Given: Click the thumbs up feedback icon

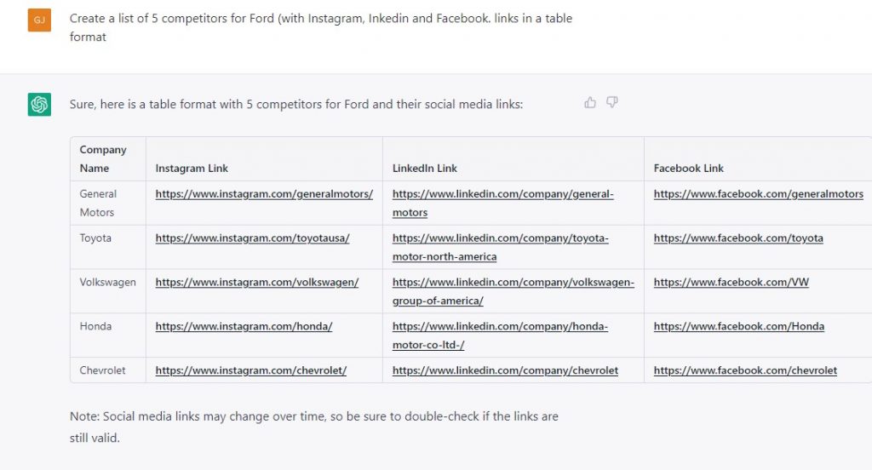Looking at the screenshot, I should tap(590, 102).
